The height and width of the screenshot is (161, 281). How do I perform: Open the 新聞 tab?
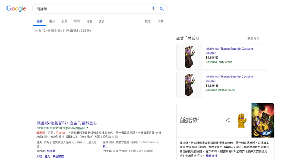tap(77, 21)
